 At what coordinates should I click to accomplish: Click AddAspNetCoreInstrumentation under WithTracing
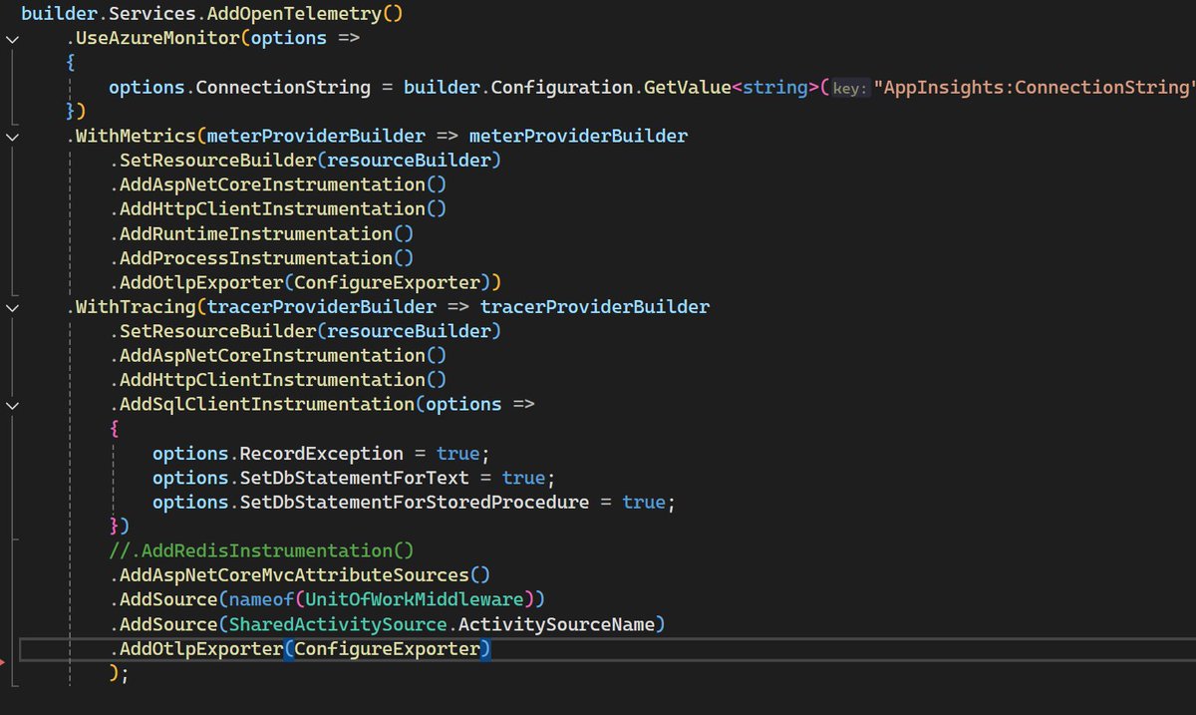pos(272,355)
